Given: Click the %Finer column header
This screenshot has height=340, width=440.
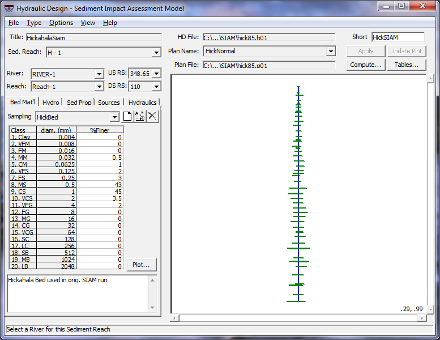Looking at the screenshot, I should point(100,130).
